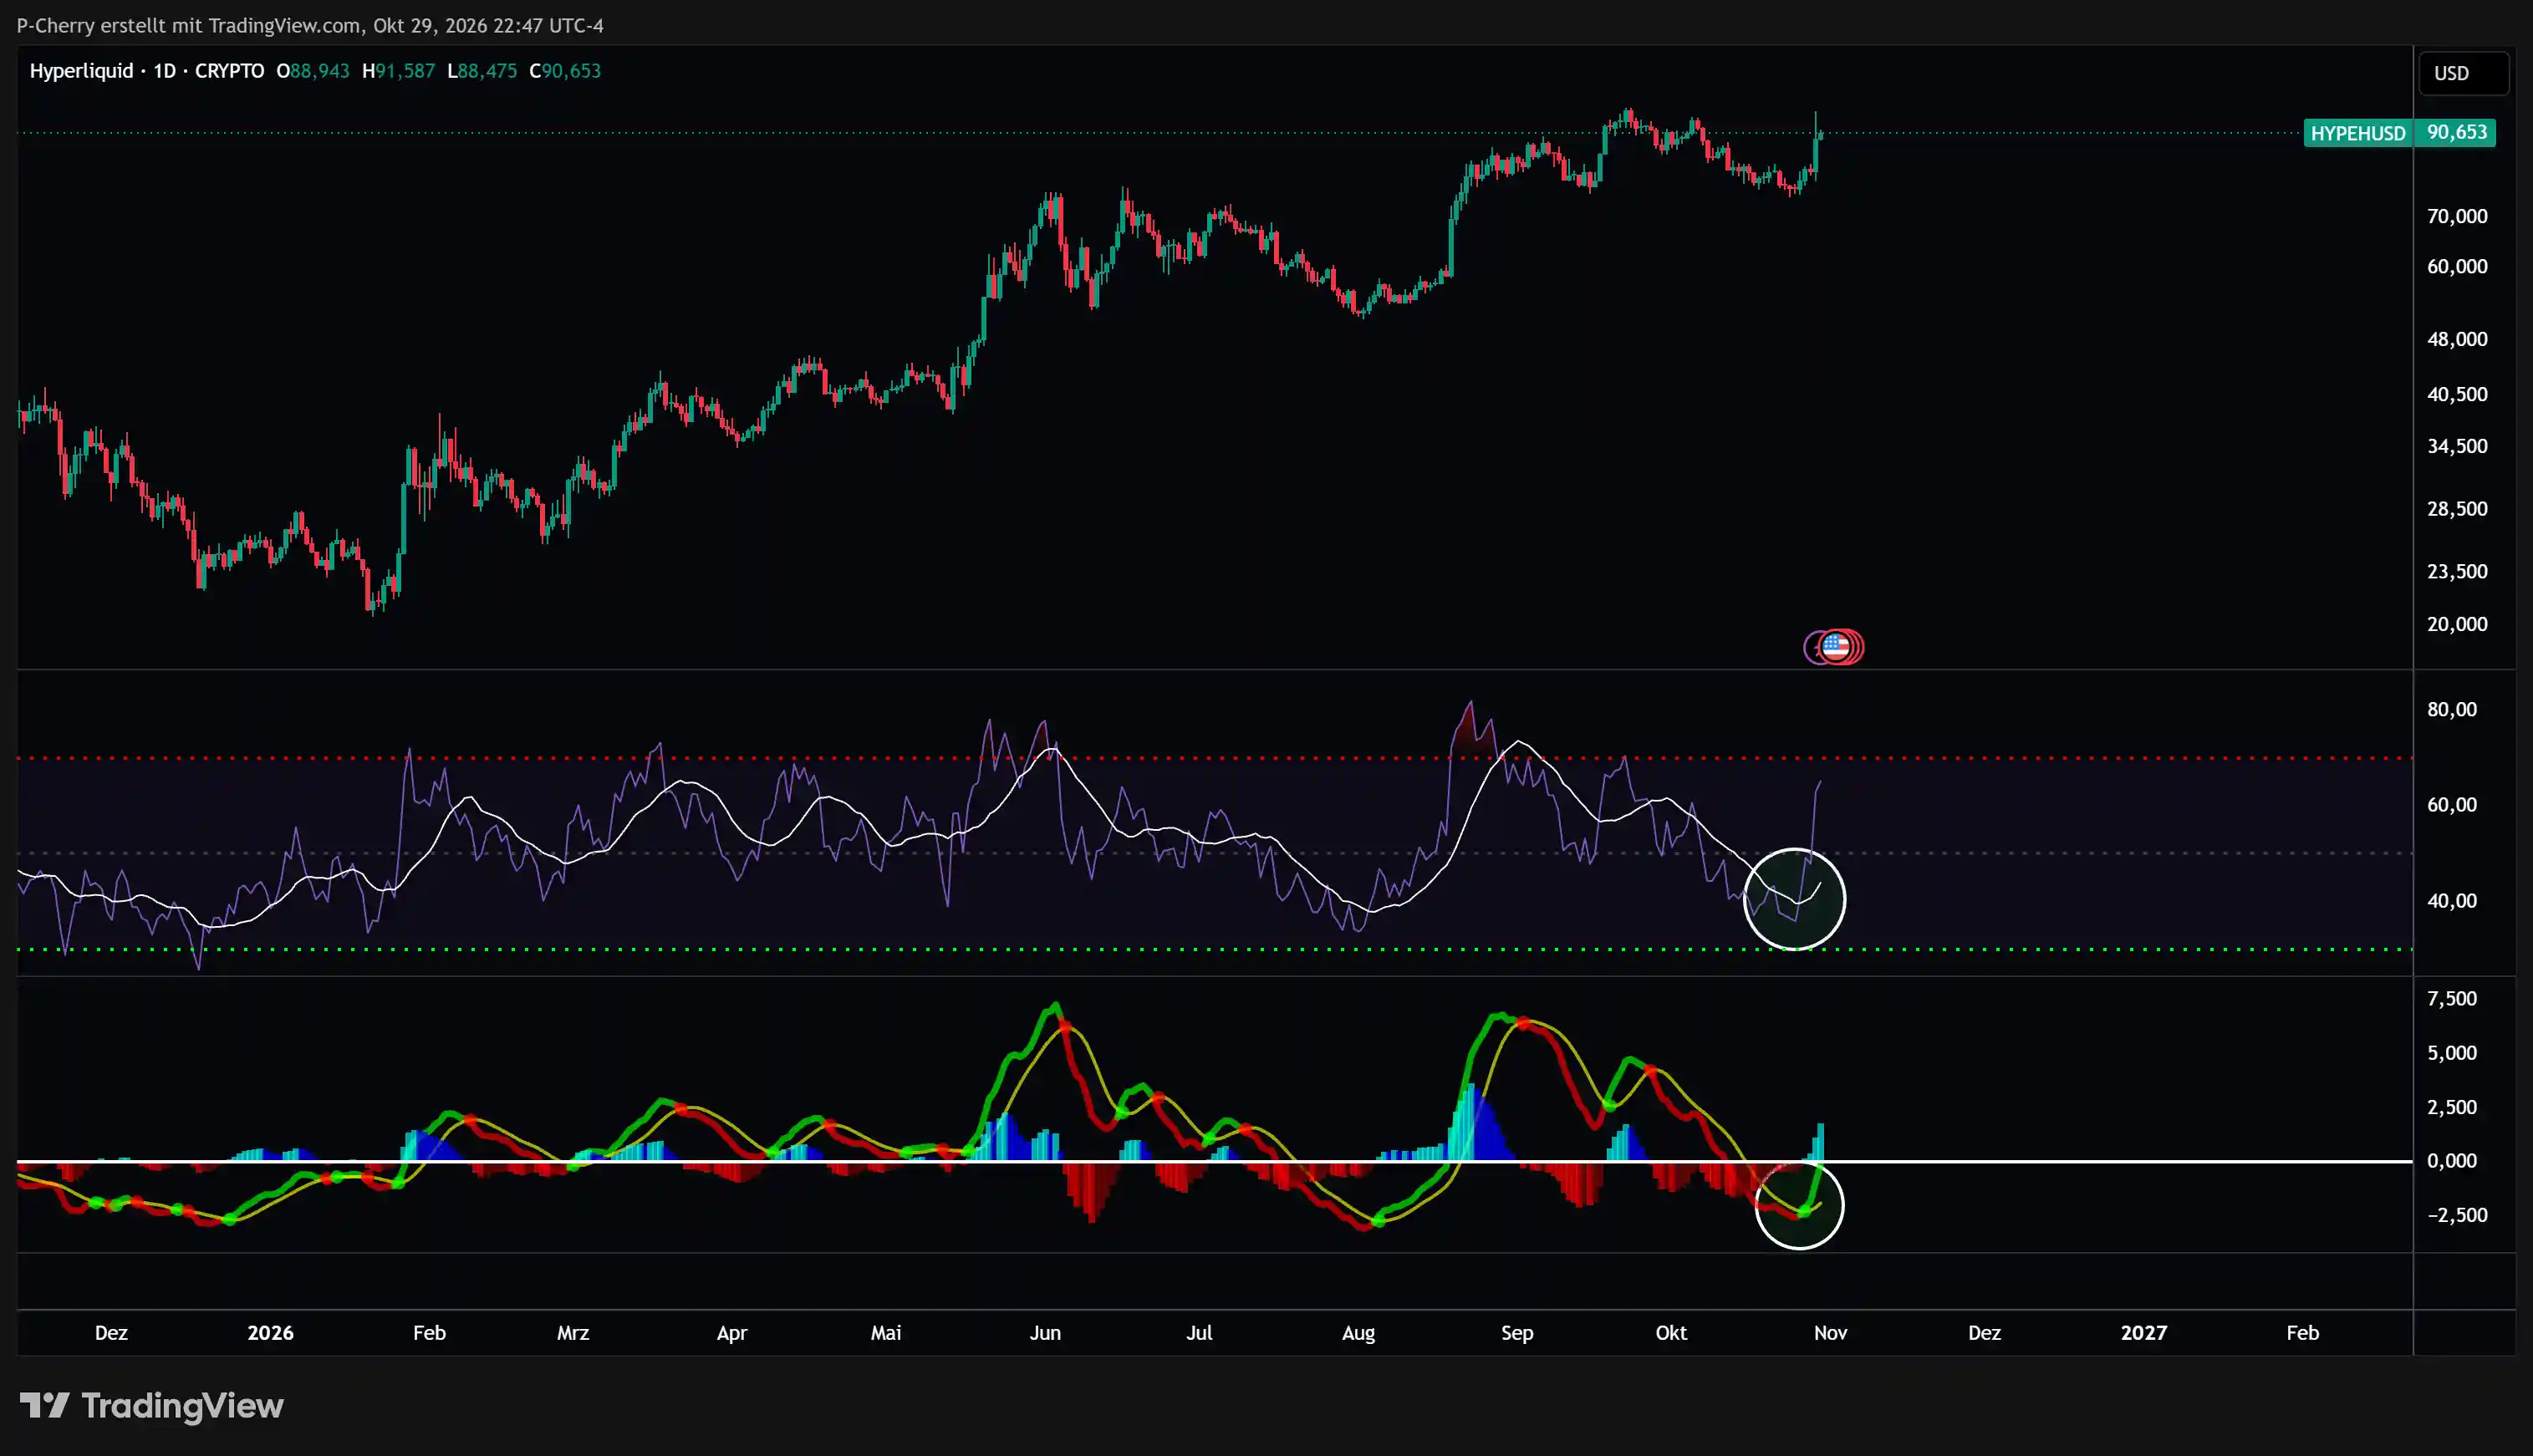
Task: Click the 48,000 price axis label
Action: coord(2457,339)
